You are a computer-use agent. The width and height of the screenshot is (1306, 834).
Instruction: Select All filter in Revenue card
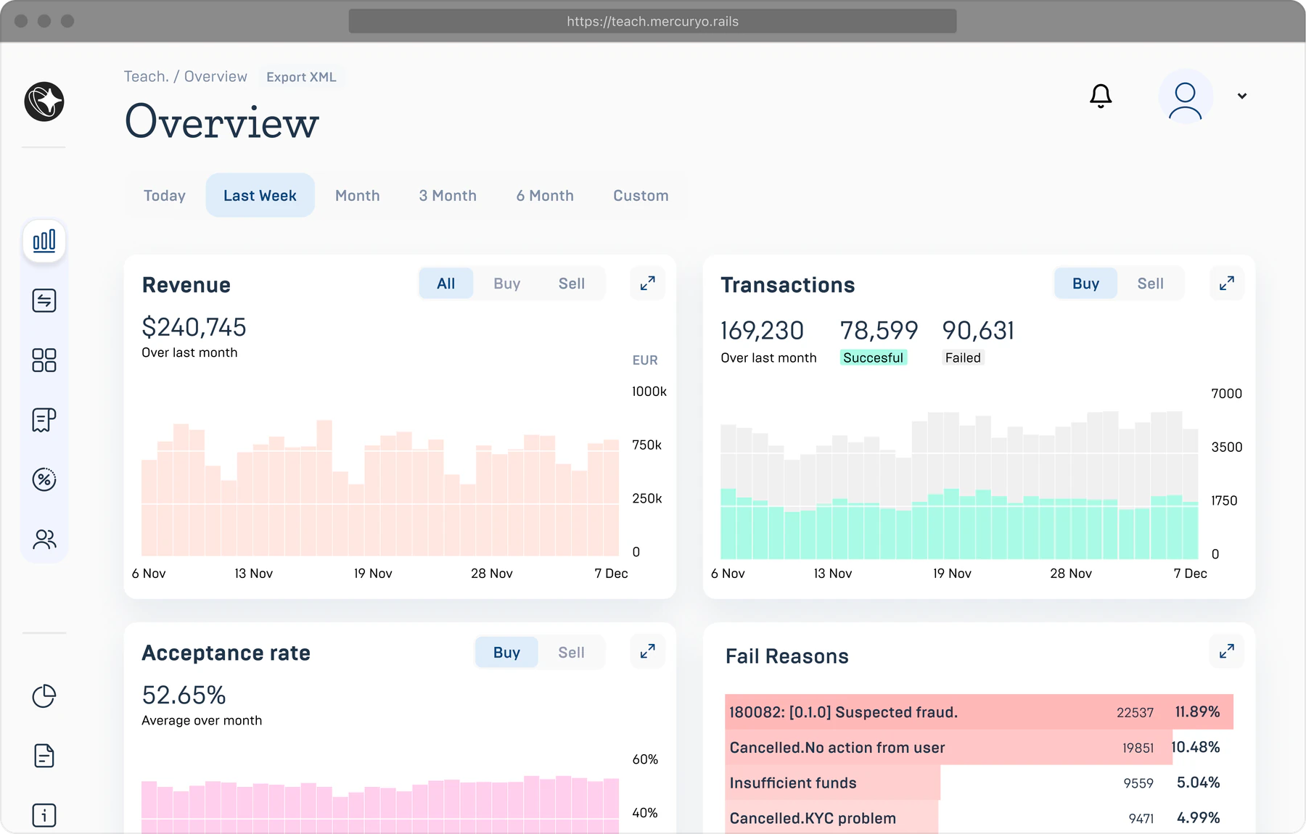446,284
